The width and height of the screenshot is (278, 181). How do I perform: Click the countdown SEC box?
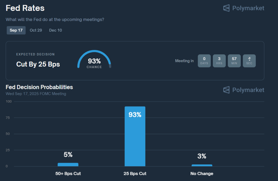(249, 61)
